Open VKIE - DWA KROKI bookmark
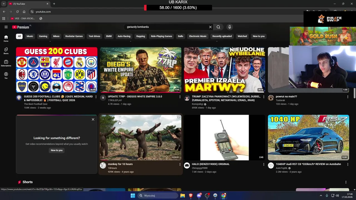This screenshot has height=200, width=356. point(23,19)
